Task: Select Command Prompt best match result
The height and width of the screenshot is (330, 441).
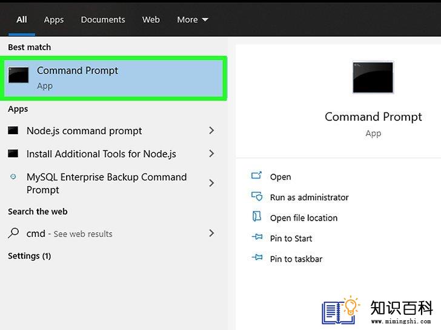Action: (x=113, y=79)
